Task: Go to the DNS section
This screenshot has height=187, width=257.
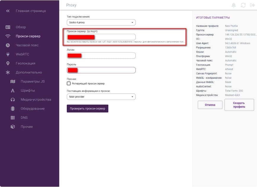Action: pos(24,118)
